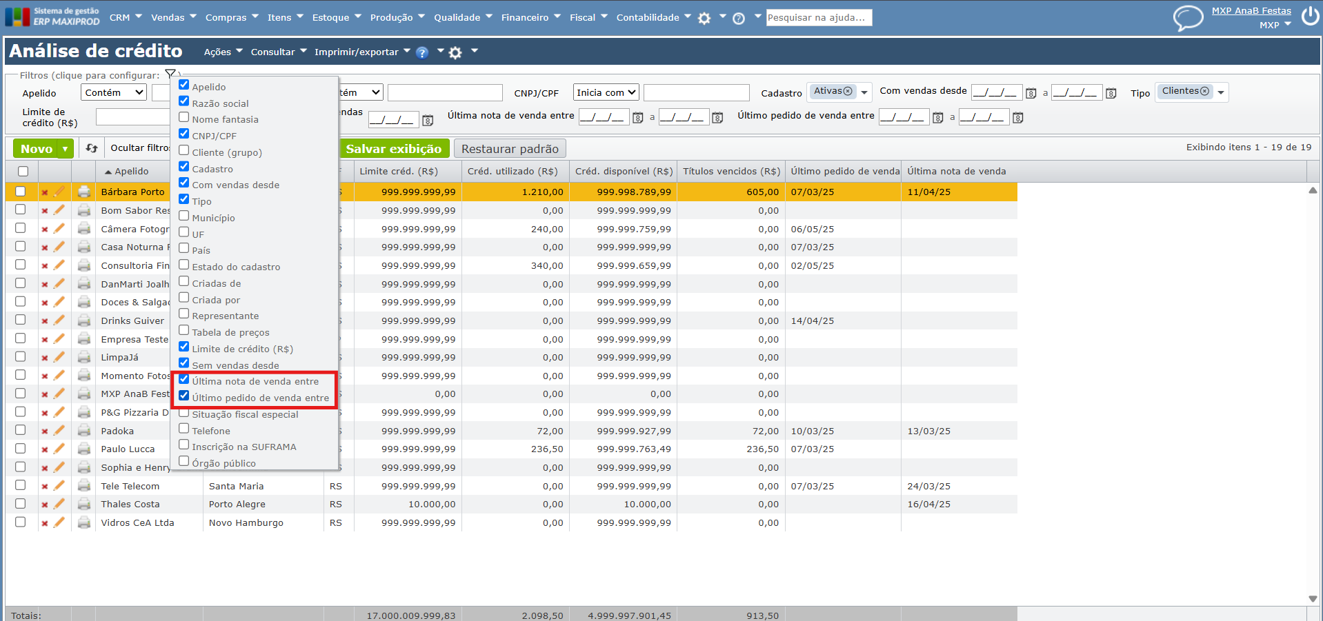Expand the Novo button dropdown arrow
The height and width of the screenshot is (621, 1323).
[x=66, y=149]
